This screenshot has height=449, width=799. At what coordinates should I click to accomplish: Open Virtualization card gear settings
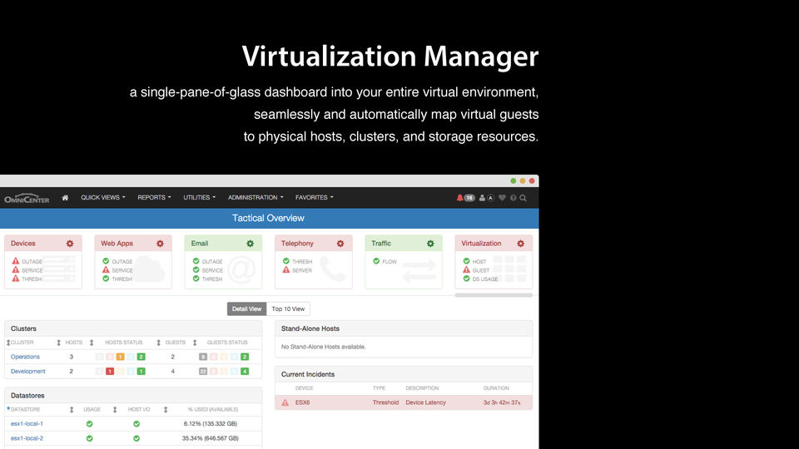(x=521, y=244)
